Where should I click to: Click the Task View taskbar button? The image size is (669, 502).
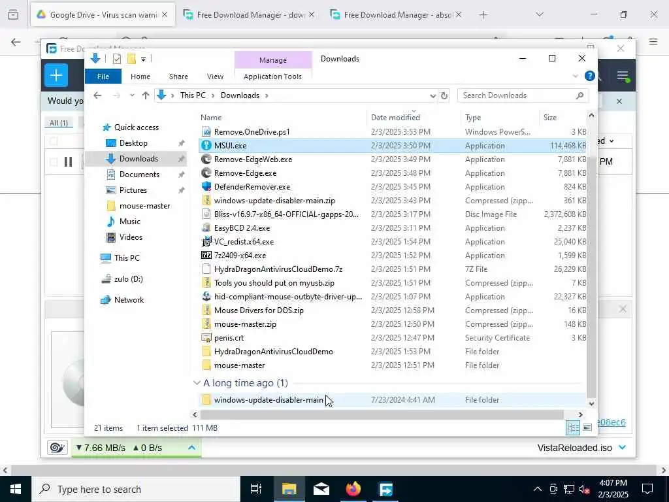256,489
